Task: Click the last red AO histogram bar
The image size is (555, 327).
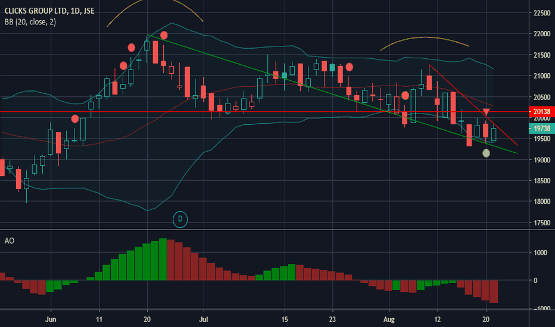Action: (494, 292)
